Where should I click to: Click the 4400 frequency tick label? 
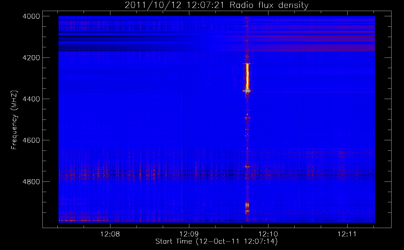coord(31,99)
